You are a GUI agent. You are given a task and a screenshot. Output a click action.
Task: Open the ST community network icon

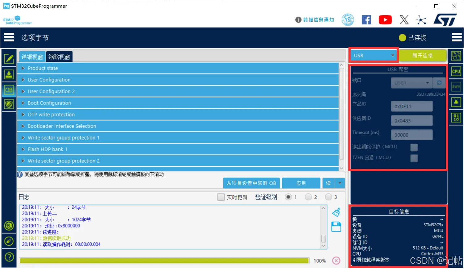pyautogui.click(x=421, y=20)
